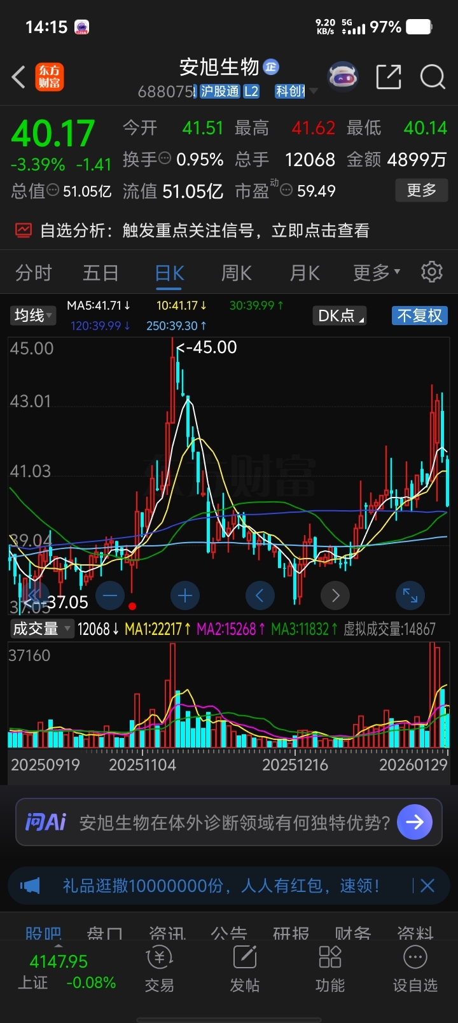Switch to the 五日 tab

(x=101, y=273)
